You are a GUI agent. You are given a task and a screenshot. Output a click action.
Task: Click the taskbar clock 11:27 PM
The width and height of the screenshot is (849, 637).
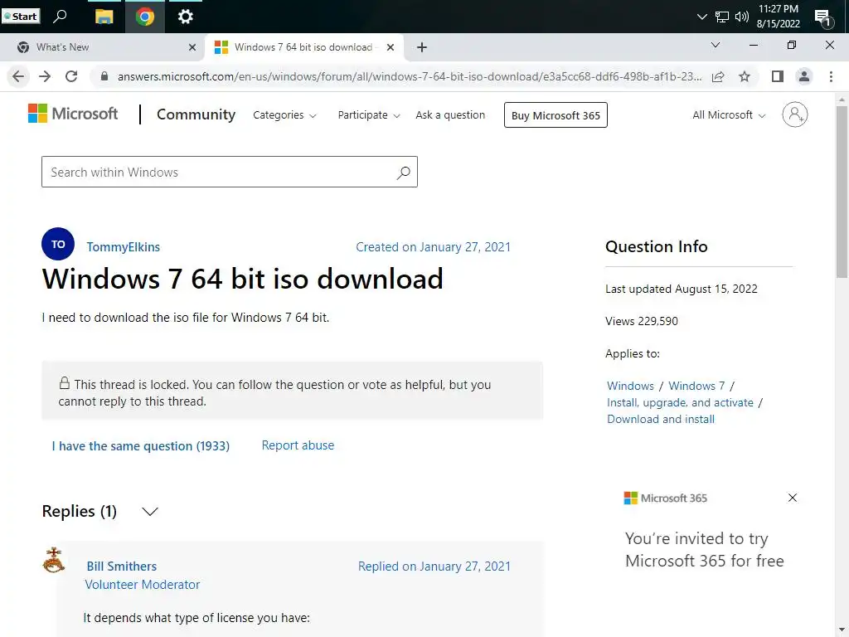coord(778,9)
